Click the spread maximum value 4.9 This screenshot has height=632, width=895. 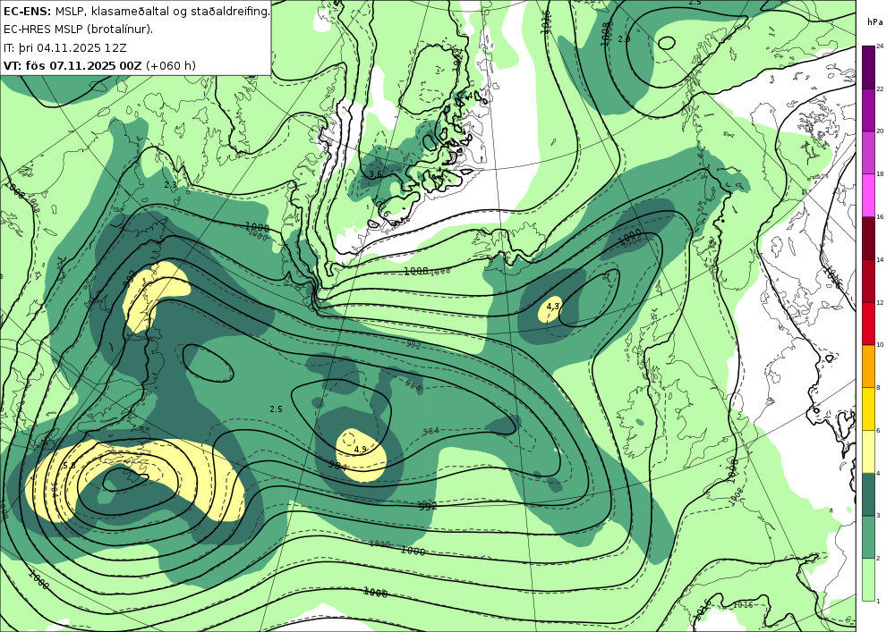click(360, 449)
